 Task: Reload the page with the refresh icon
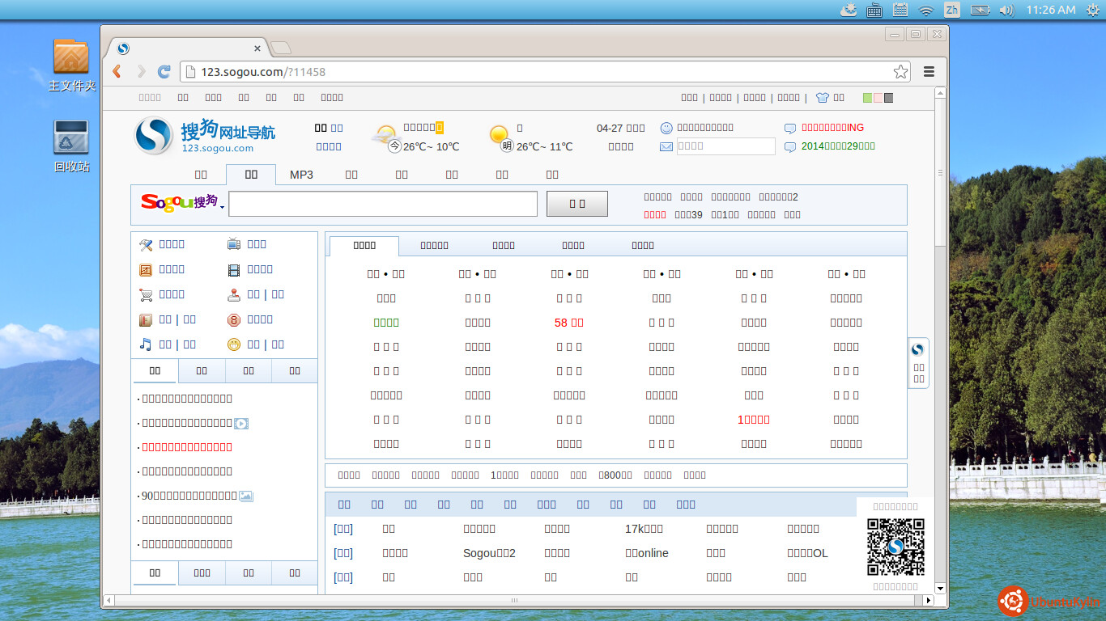coord(164,72)
